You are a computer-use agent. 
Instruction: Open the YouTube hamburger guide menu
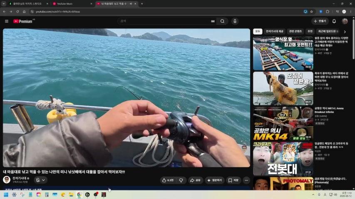[x=7, y=21]
